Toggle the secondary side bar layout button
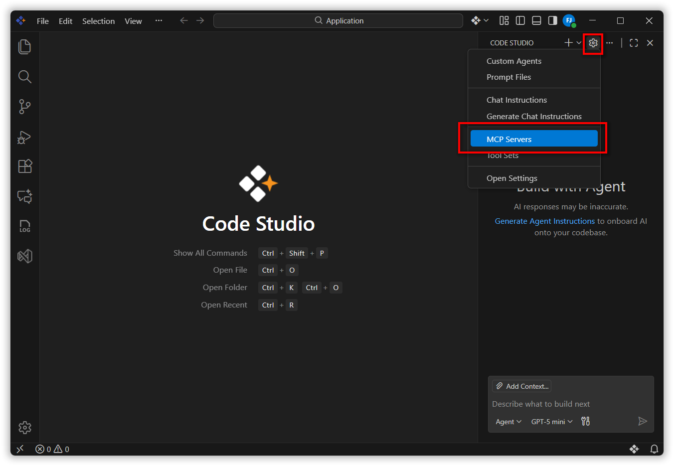Screen dimensions: 674x466 pyautogui.click(x=552, y=20)
